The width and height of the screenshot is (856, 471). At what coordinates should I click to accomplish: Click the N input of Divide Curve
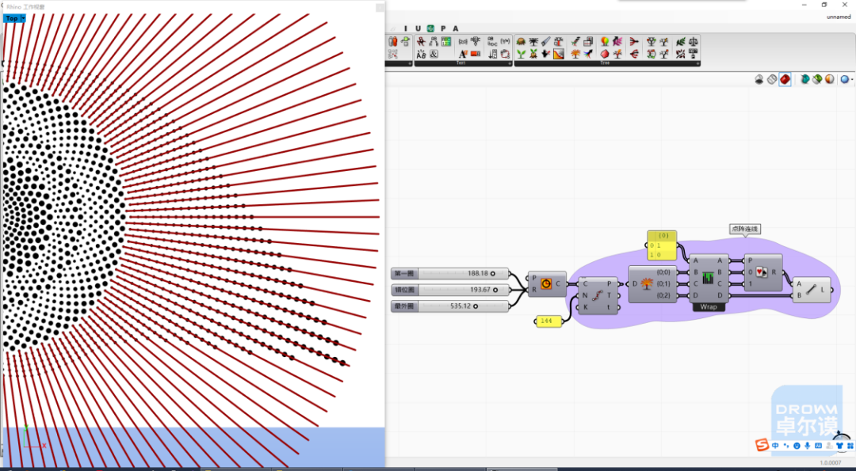pyautogui.click(x=585, y=295)
